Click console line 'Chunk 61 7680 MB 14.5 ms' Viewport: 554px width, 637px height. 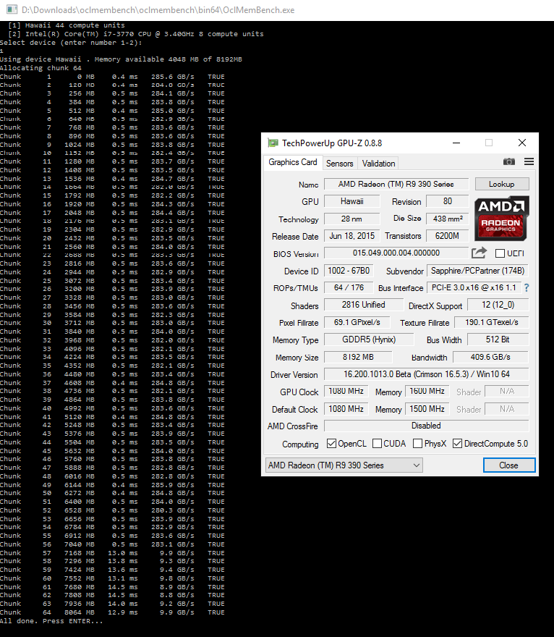click(112, 587)
